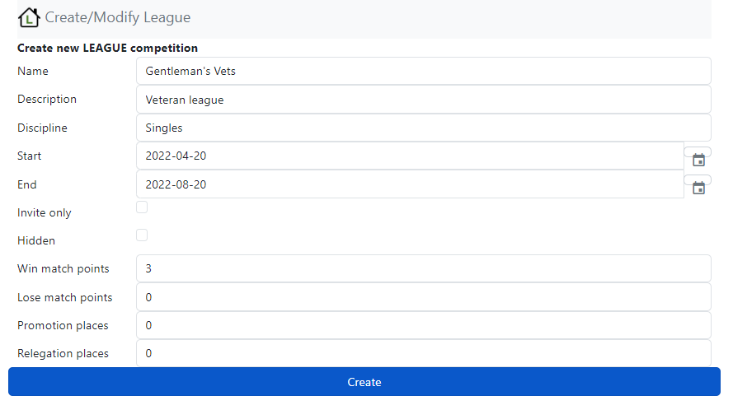Click the "Invite only" text label
This screenshot has height=405, width=733.
[x=45, y=212]
